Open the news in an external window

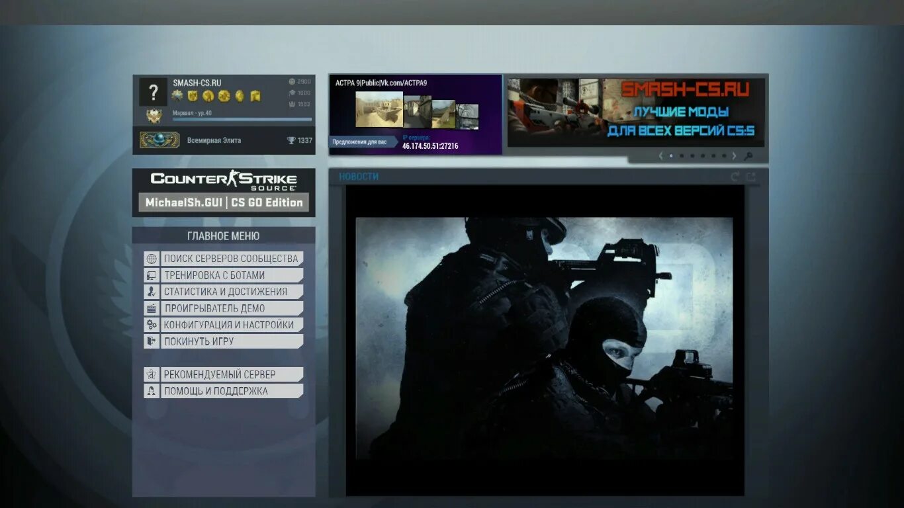coord(750,177)
